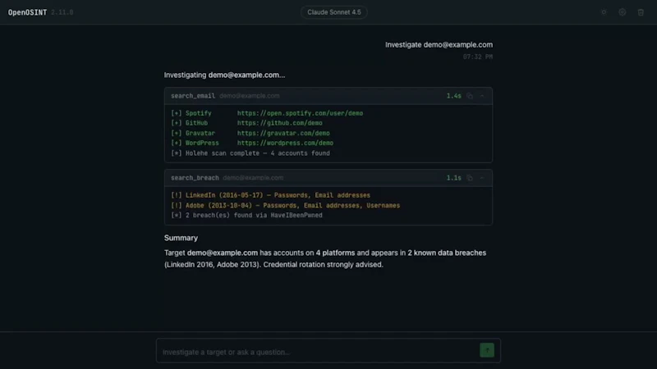Click the version number 2.11.0
The height and width of the screenshot is (369, 657).
(62, 12)
